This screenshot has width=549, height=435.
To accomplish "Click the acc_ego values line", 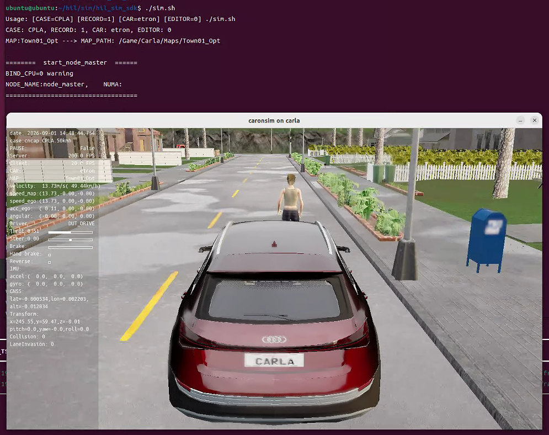I will point(52,209).
